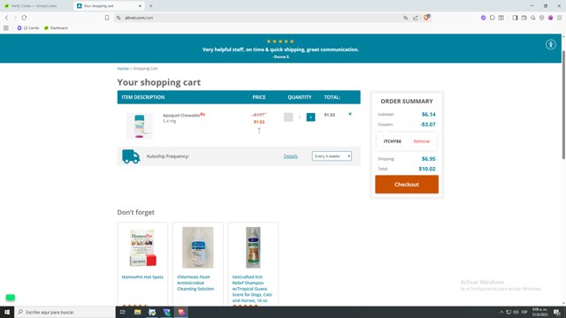Click the page vertical scrollbar
Image resolution: width=566 pixels, height=318 pixels.
pos(563,104)
